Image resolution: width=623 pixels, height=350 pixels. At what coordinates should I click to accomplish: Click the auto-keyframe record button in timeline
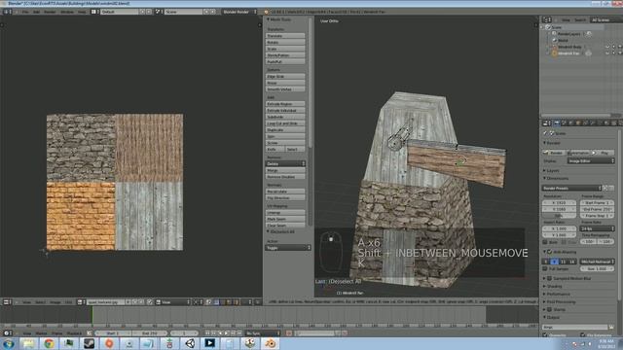pos(289,333)
